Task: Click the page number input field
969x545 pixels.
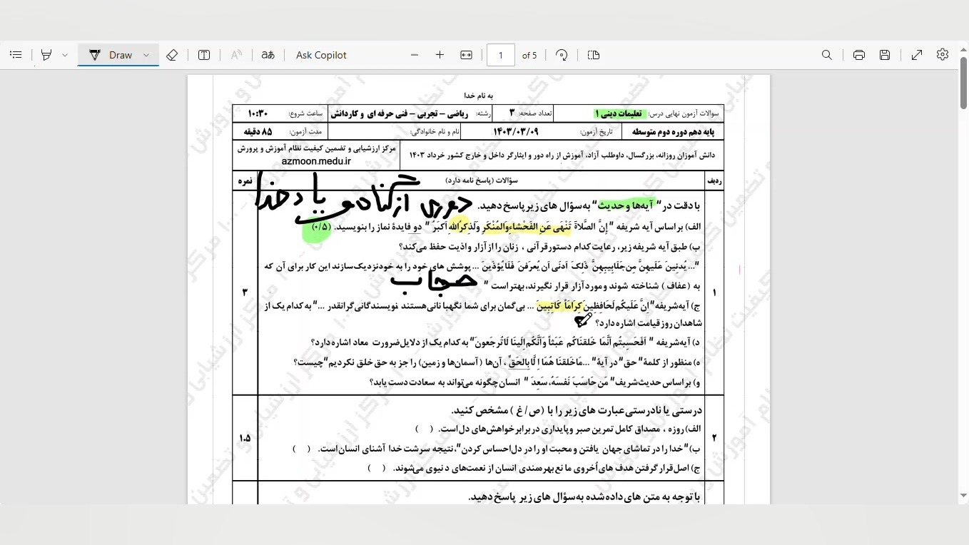Action: click(x=501, y=55)
